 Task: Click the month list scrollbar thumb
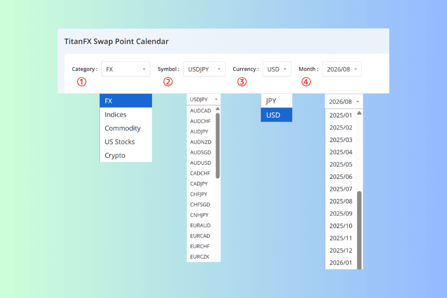[359, 230]
